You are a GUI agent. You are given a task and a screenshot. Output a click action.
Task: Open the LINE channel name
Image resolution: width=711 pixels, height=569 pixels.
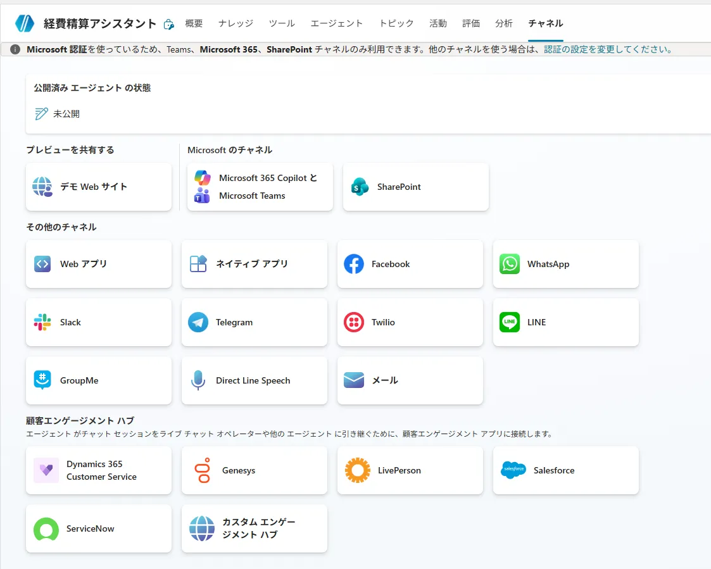tap(536, 322)
